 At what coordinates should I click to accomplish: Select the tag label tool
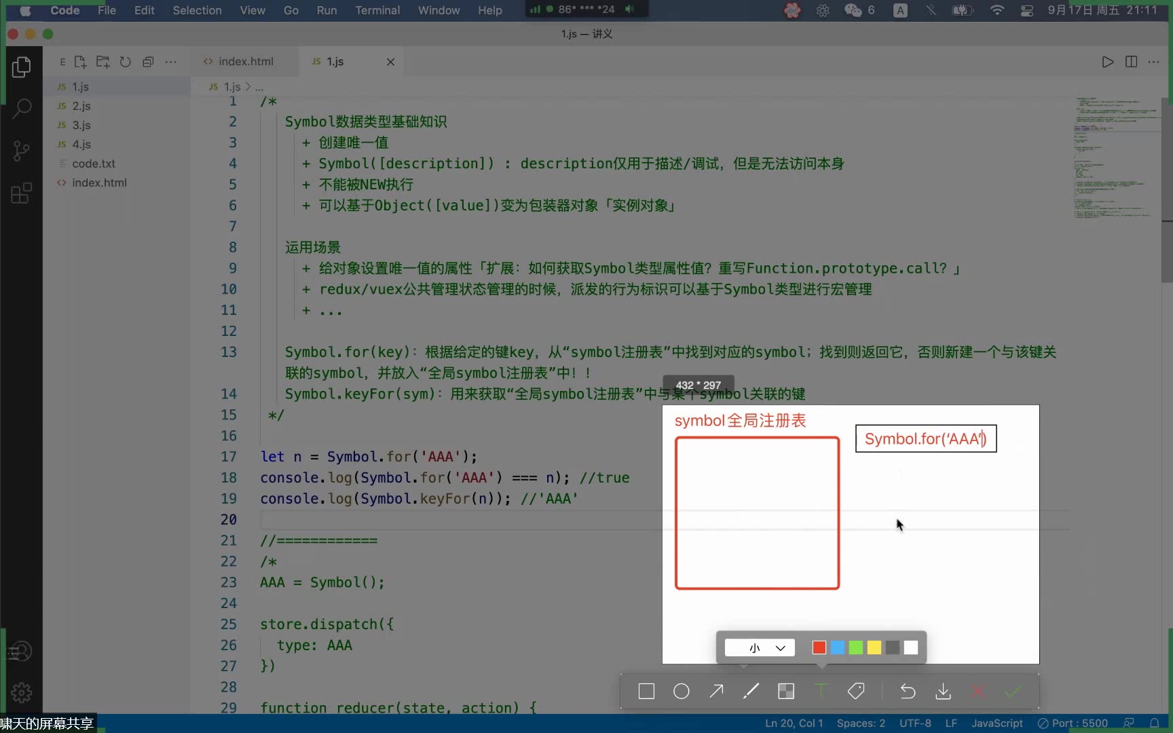(x=856, y=692)
